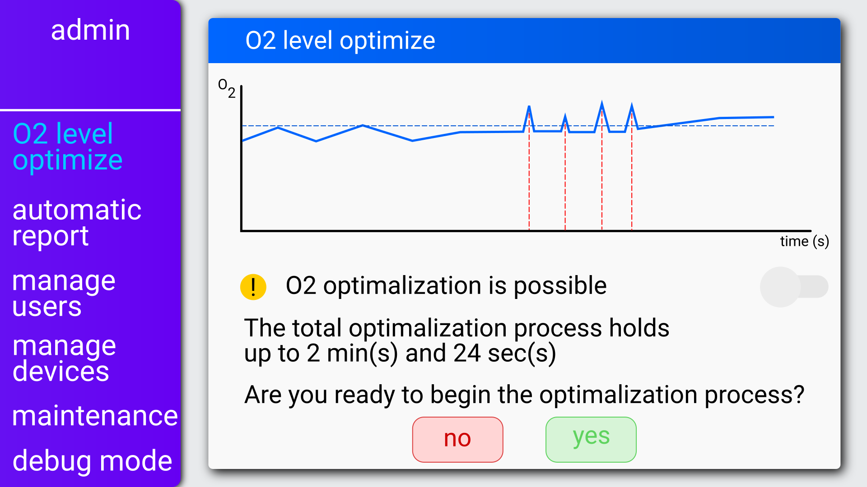Click the dashed blue target level line
867x487 pixels.
point(508,126)
